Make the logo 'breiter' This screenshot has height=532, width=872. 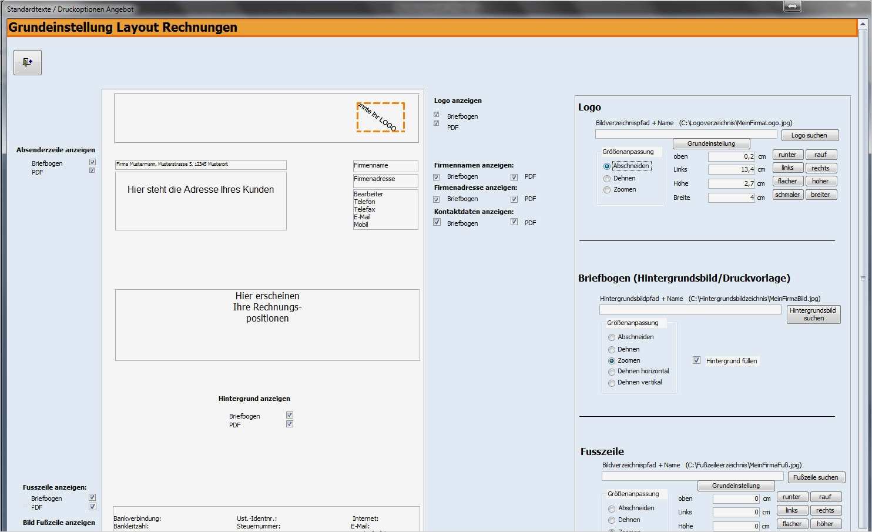[x=821, y=194]
